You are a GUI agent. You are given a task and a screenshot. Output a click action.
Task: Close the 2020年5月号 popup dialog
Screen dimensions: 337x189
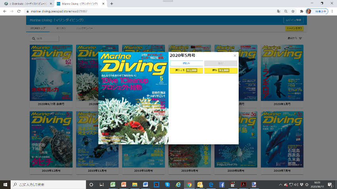tap(235, 56)
